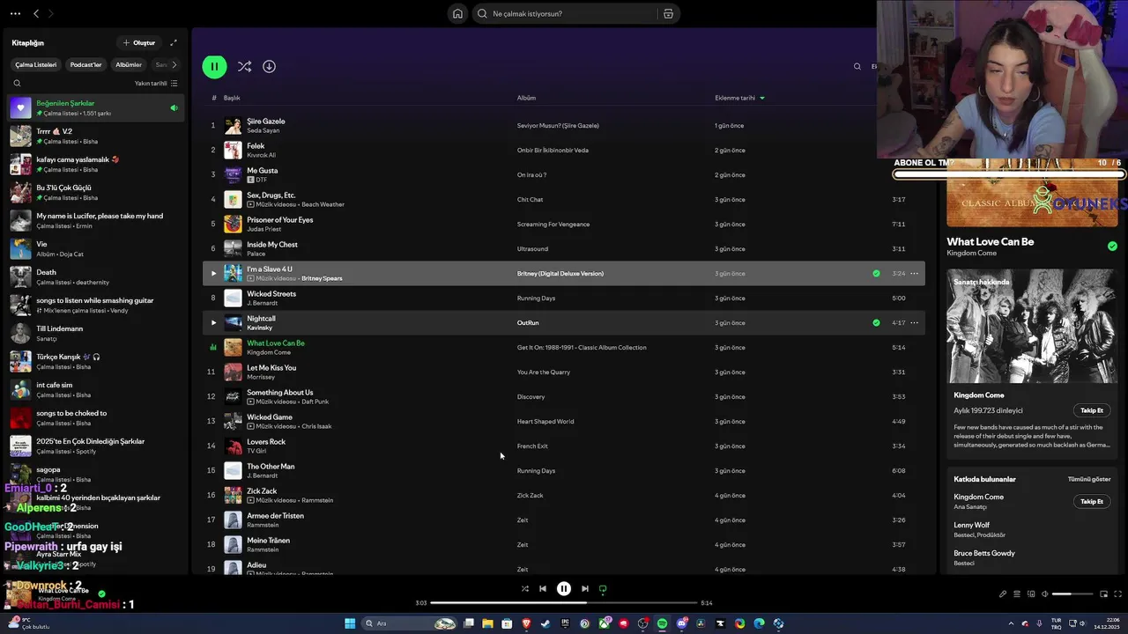Open the three-dot app menu at top left
The height and width of the screenshot is (634, 1128).
[x=13, y=13]
